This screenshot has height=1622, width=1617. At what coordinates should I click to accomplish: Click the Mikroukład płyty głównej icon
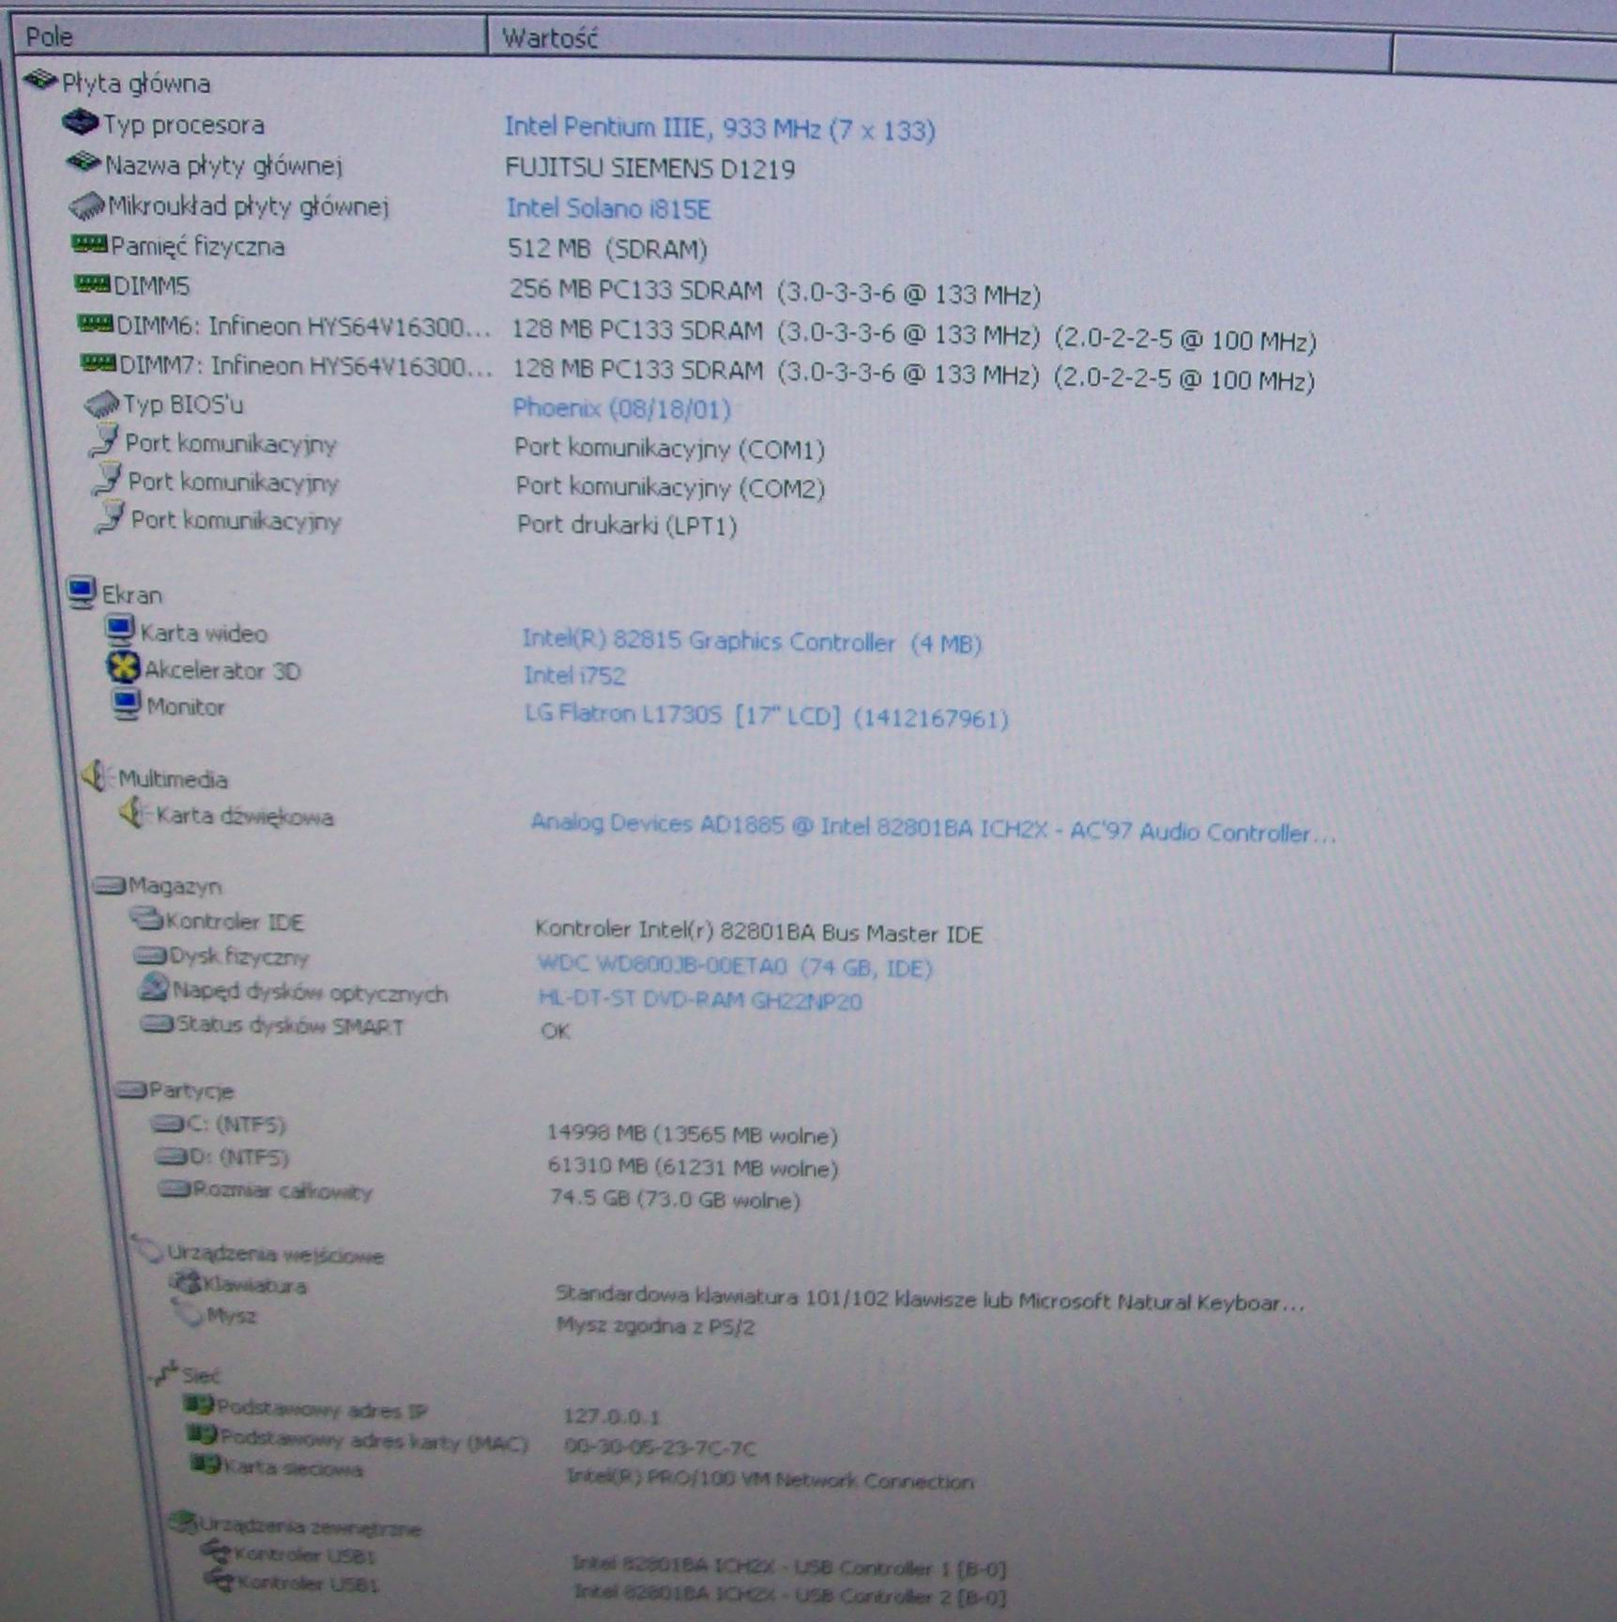tap(86, 204)
